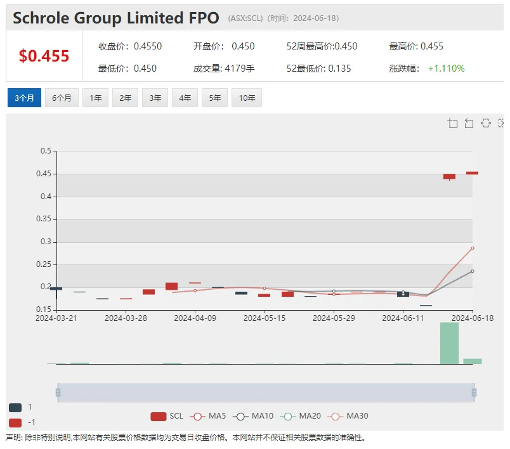The image size is (510, 449).
Task: Click the 52最低价: 0.135 text
Action: (318, 68)
